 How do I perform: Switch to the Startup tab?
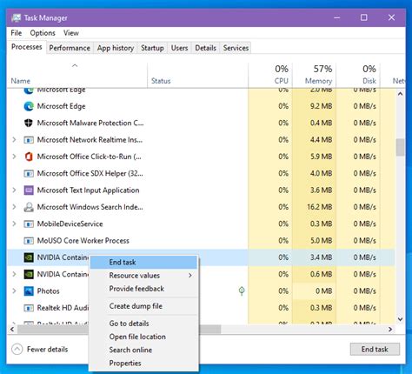coord(152,48)
